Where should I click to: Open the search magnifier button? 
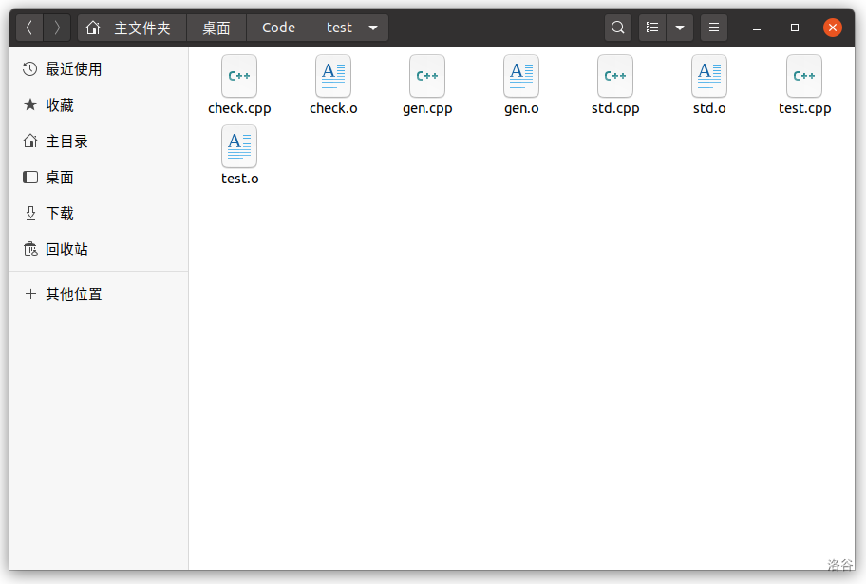(618, 28)
